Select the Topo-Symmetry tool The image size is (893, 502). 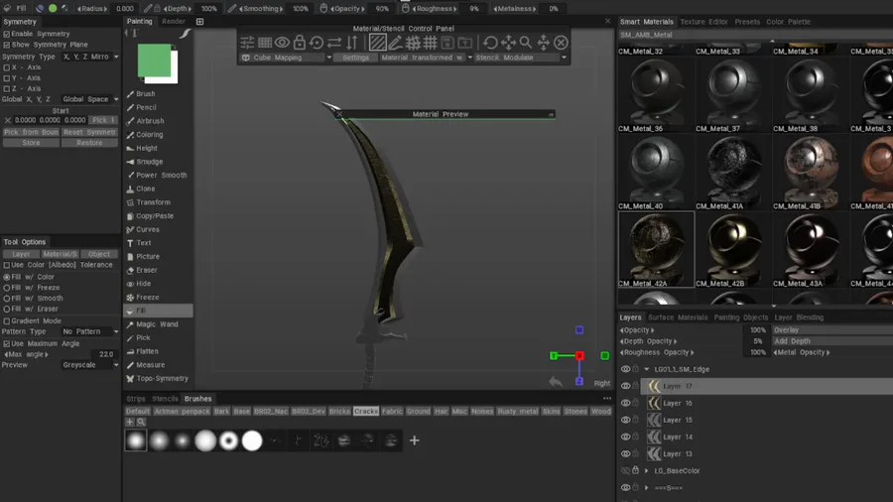click(162, 379)
